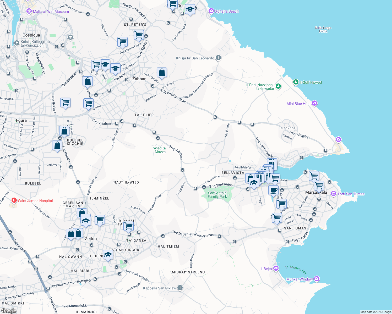Open the Il-Park Nazzjonali tal-Inwadar marker
The width and height of the screenshot is (392, 314).
(x=278, y=86)
